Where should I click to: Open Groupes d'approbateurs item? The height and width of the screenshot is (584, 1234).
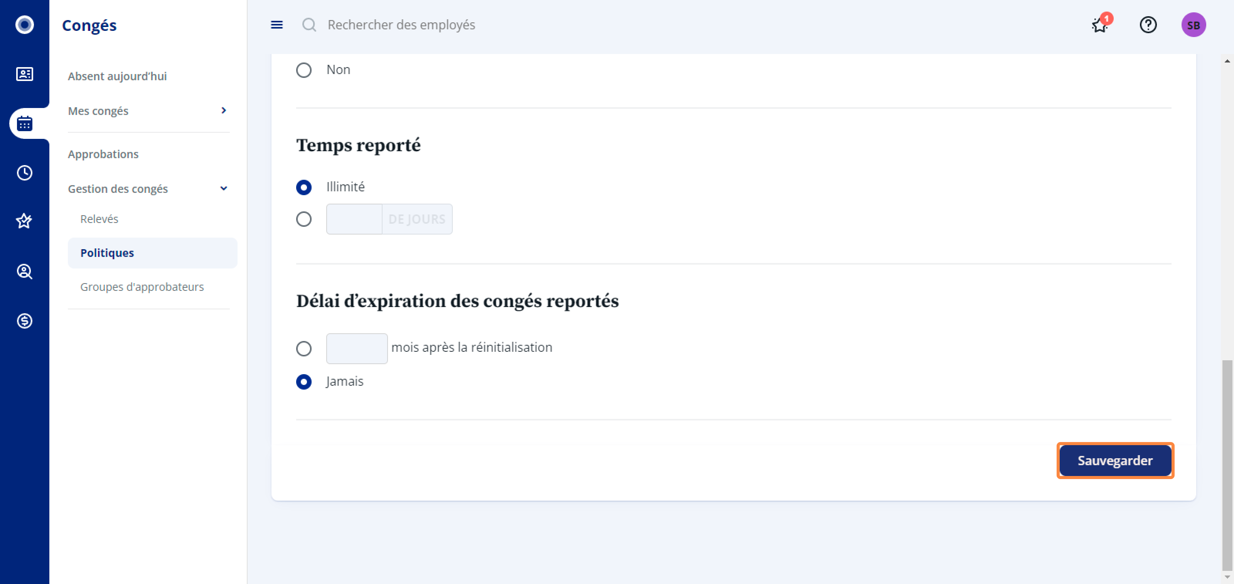(142, 287)
